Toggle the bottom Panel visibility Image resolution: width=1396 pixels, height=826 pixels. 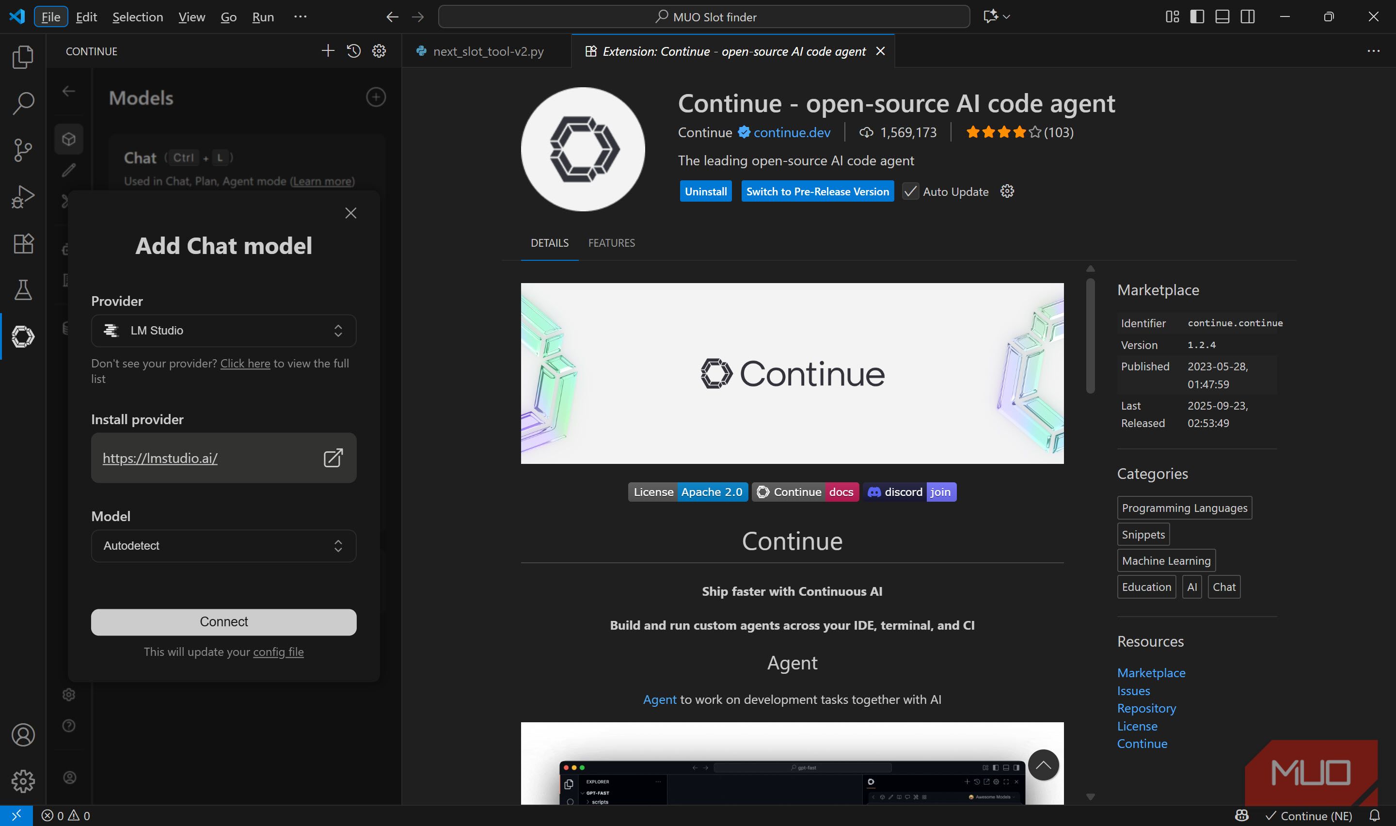click(x=1222, y=16)
